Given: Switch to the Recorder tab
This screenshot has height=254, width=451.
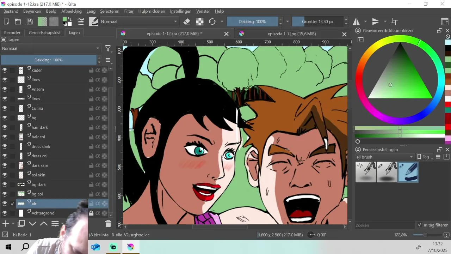Looking at the screenshot, I should (x=12, y=32).
